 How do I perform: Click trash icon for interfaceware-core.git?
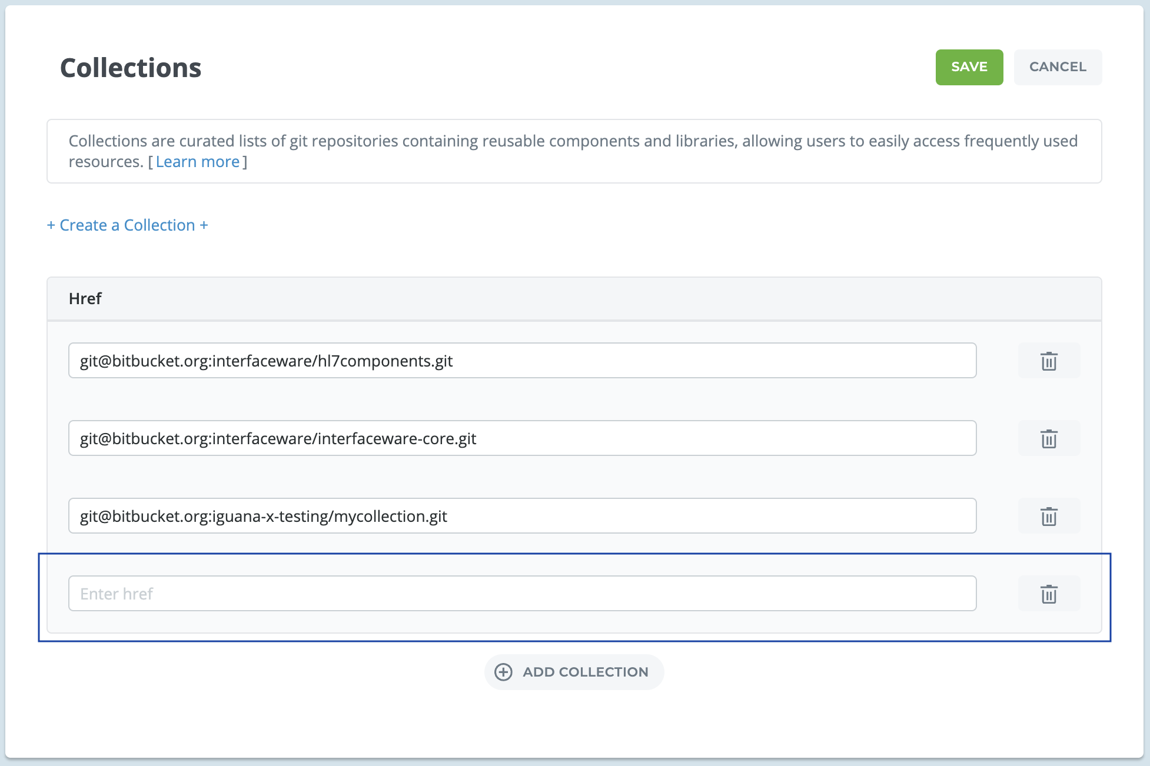(x=1049, y=438)
